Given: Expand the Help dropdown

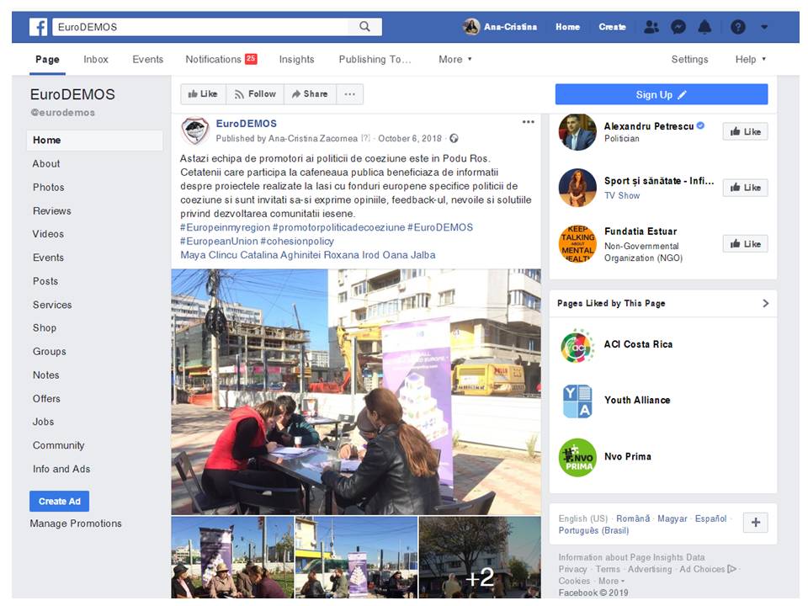Looking at the screenshot, I should pyautogui.click(x=750, y=59).
